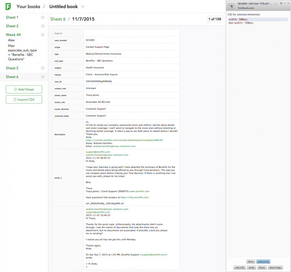Open the sidebar Sheet 6 options arrow
Viewport: 291px width, 272px height.
click(43, 77)
